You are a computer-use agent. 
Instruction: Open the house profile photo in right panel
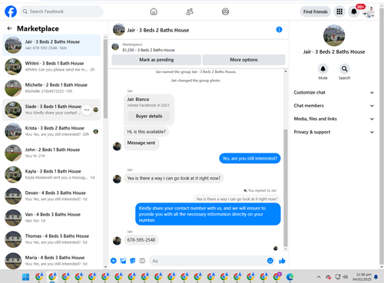click(334, 35)
